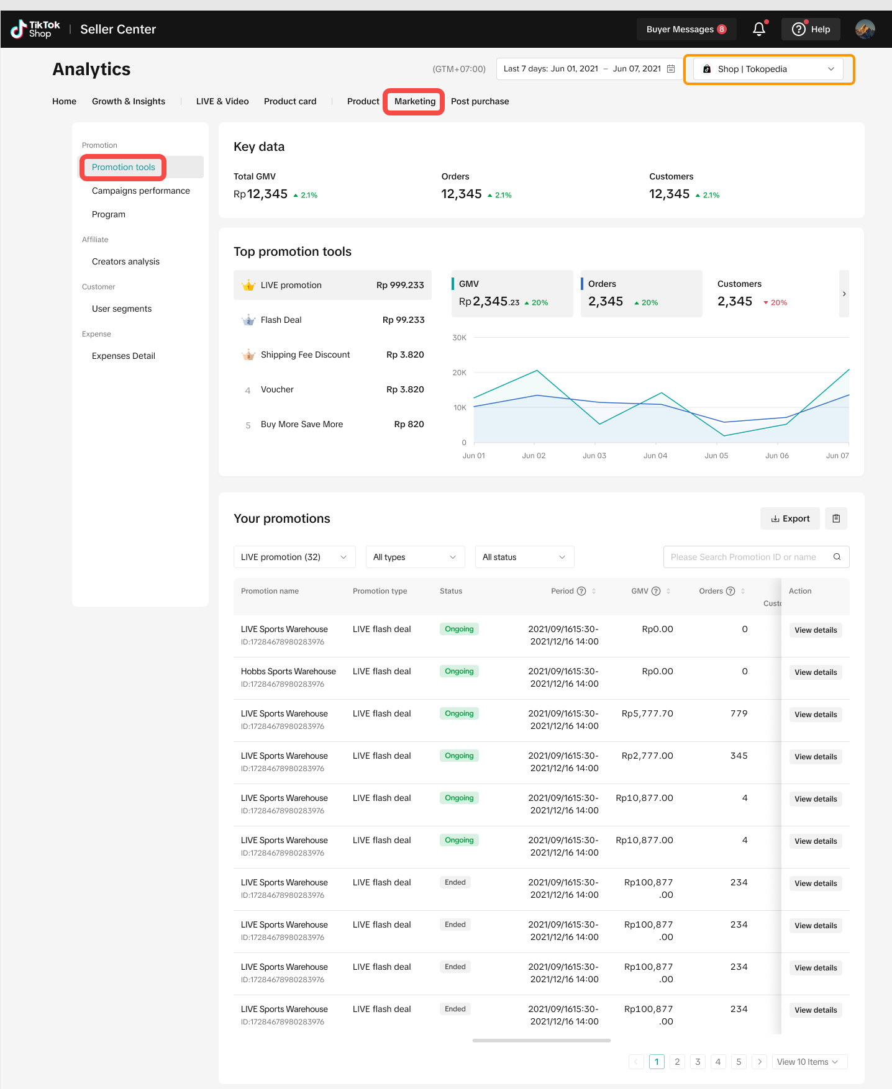
Task: Click the Export button
Action: click(x=790, y=518)
